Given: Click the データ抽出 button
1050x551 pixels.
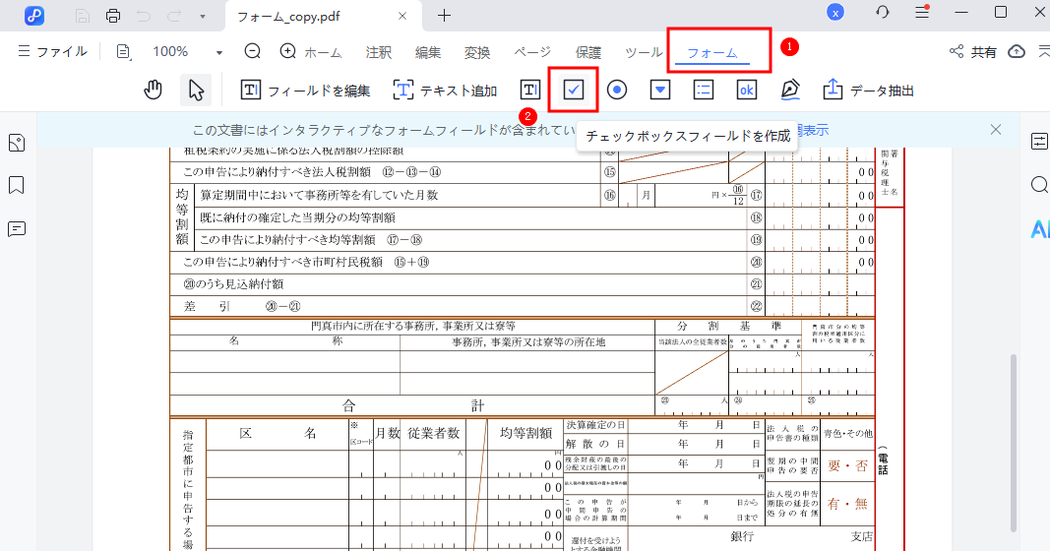Looking at the screenshot, I should point(869,91).
